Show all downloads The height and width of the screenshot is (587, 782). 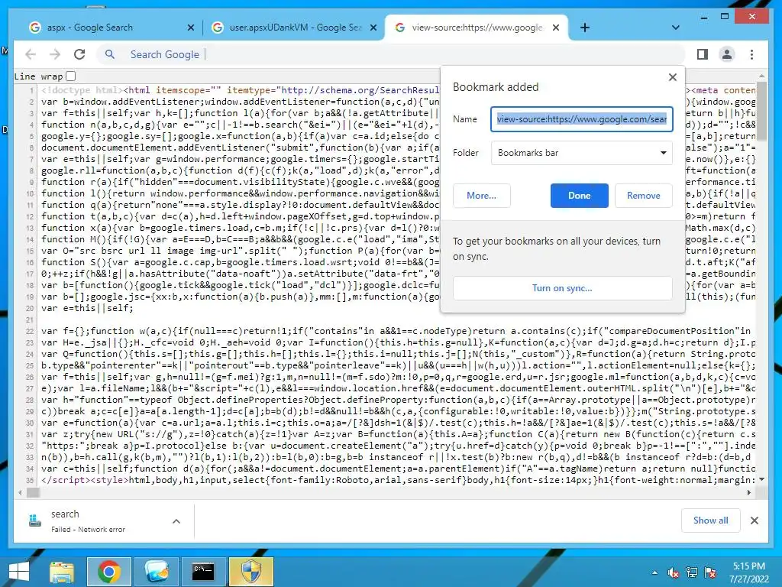pyautogui.click(x=710, y=521)
